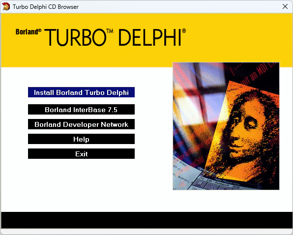The width and height of the screenshot is (293, 235).
Task: Click the registered symbol beside Borland logo
Action: [40, 30]
